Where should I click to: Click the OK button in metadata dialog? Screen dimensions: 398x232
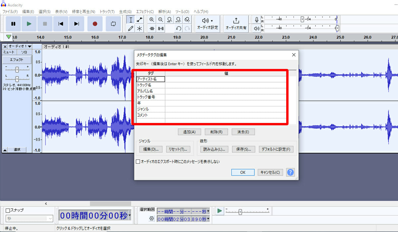pyautogui.click(x=243, y=172)
